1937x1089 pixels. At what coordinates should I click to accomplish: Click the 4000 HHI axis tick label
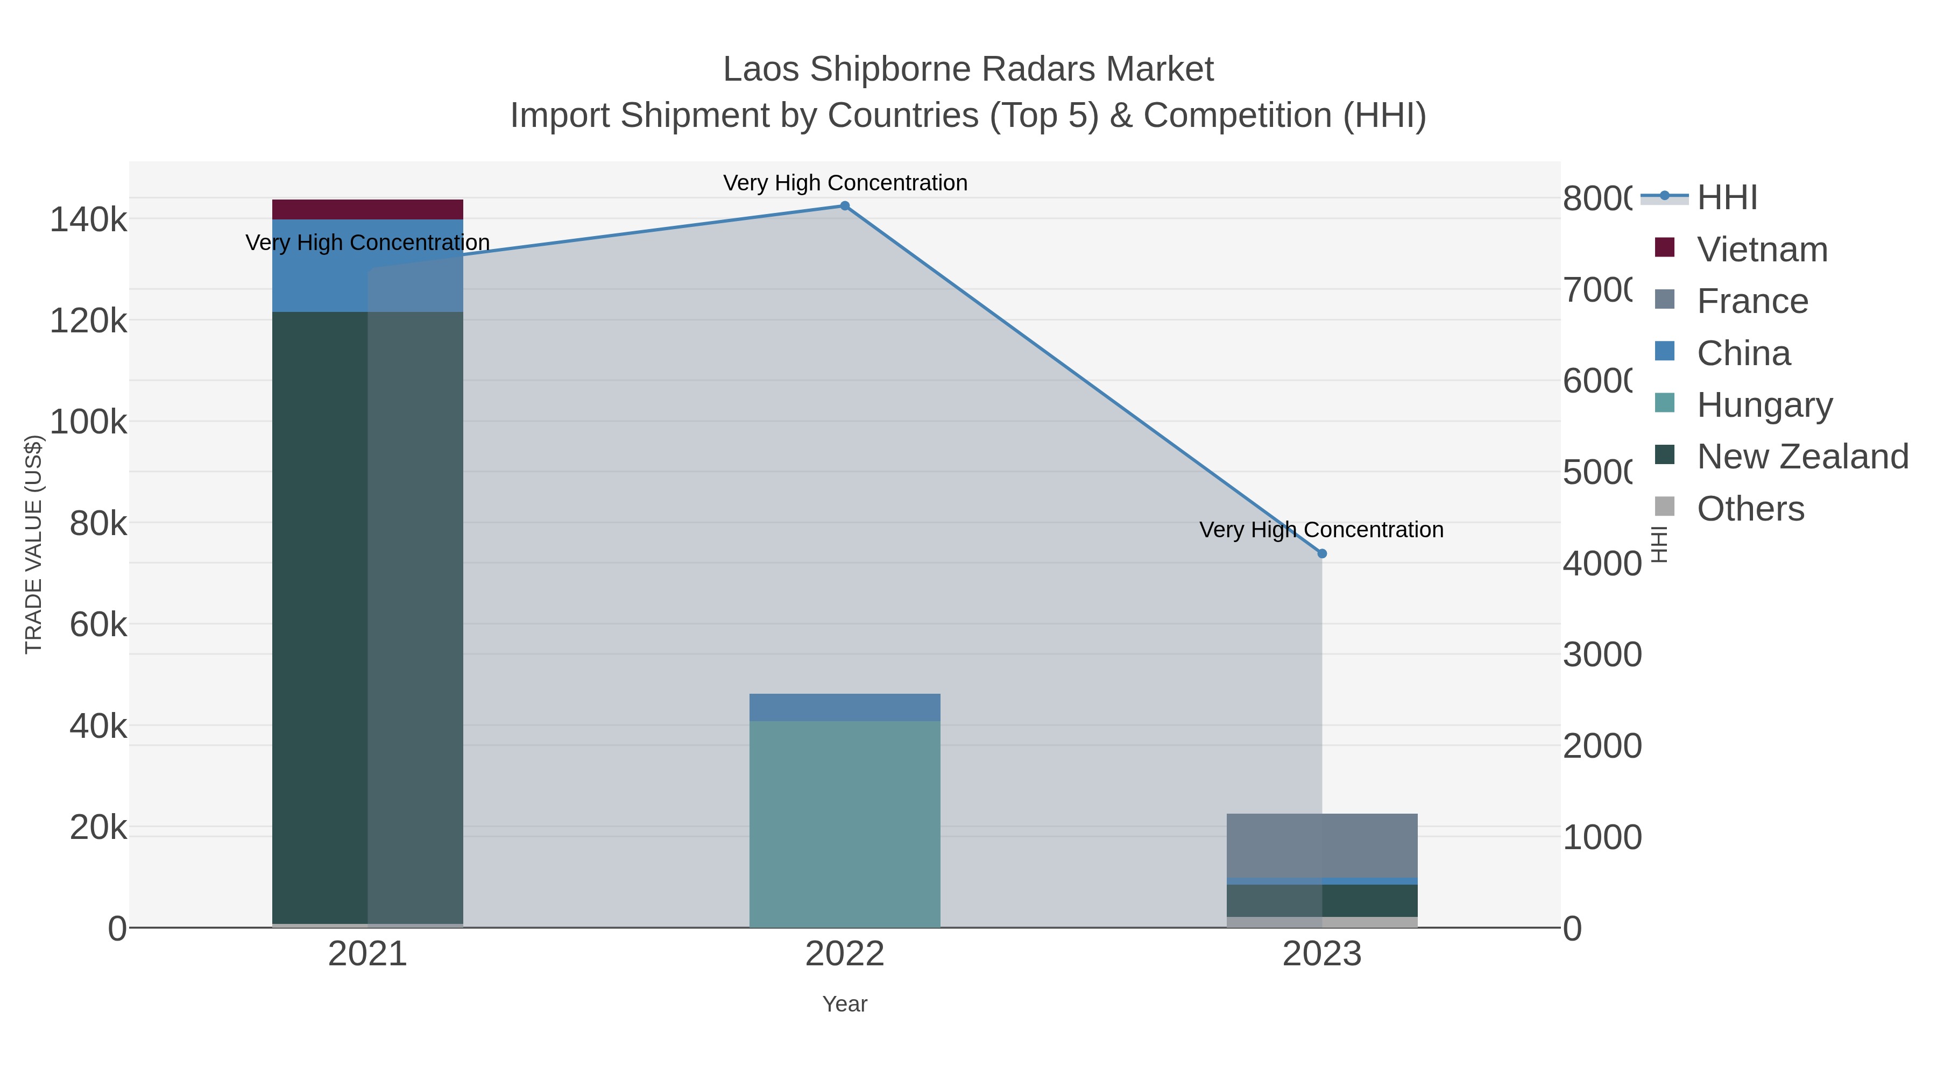click(x=1602, y=564)
